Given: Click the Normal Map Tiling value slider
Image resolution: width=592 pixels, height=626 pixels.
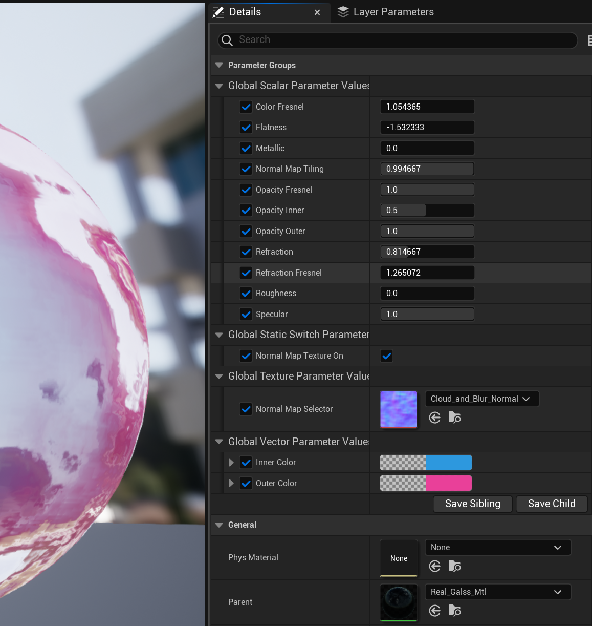Looking at the screenshot, I should coord(427,169).
